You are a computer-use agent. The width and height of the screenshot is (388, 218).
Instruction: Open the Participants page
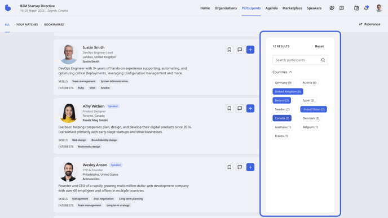(251, 8)
